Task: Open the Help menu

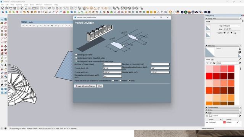Action: (56, 5)
